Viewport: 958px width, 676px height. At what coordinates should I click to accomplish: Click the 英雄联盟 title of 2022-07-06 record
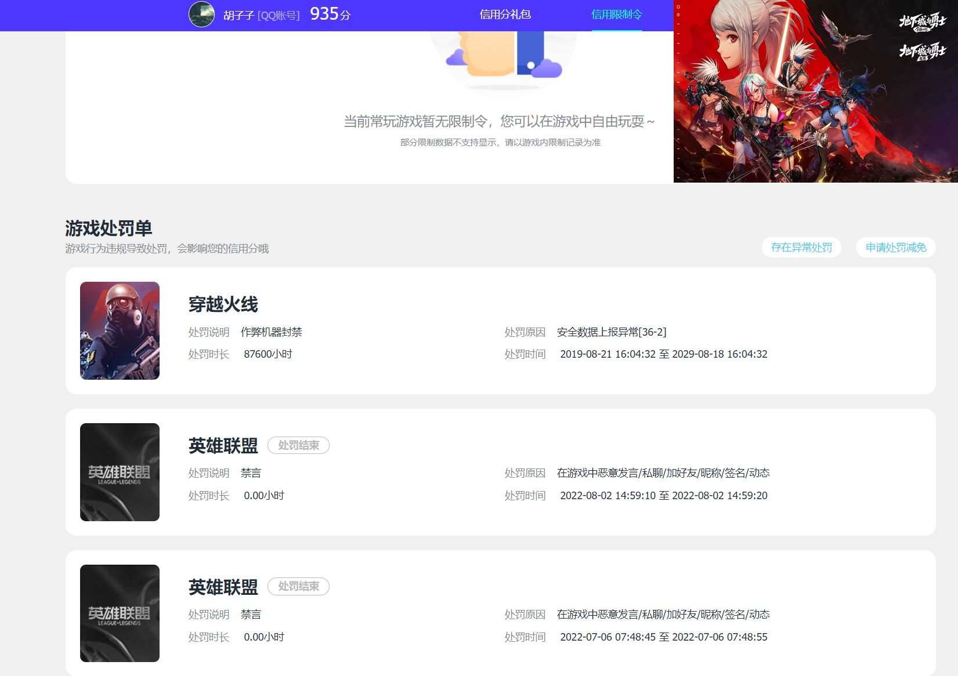coord(223,587)
